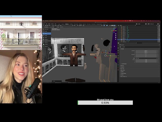Click the pan view hand gizmo

tap(116, 36)
